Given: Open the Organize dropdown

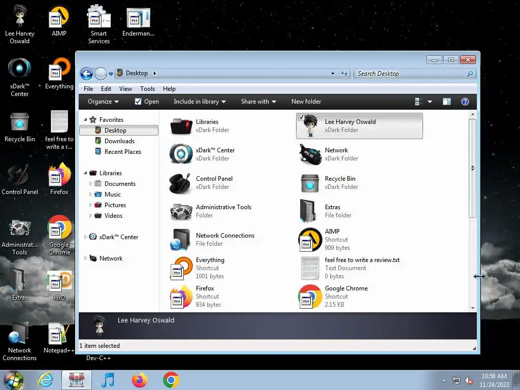Looking at the screenshot, I should tap(103, 102).
